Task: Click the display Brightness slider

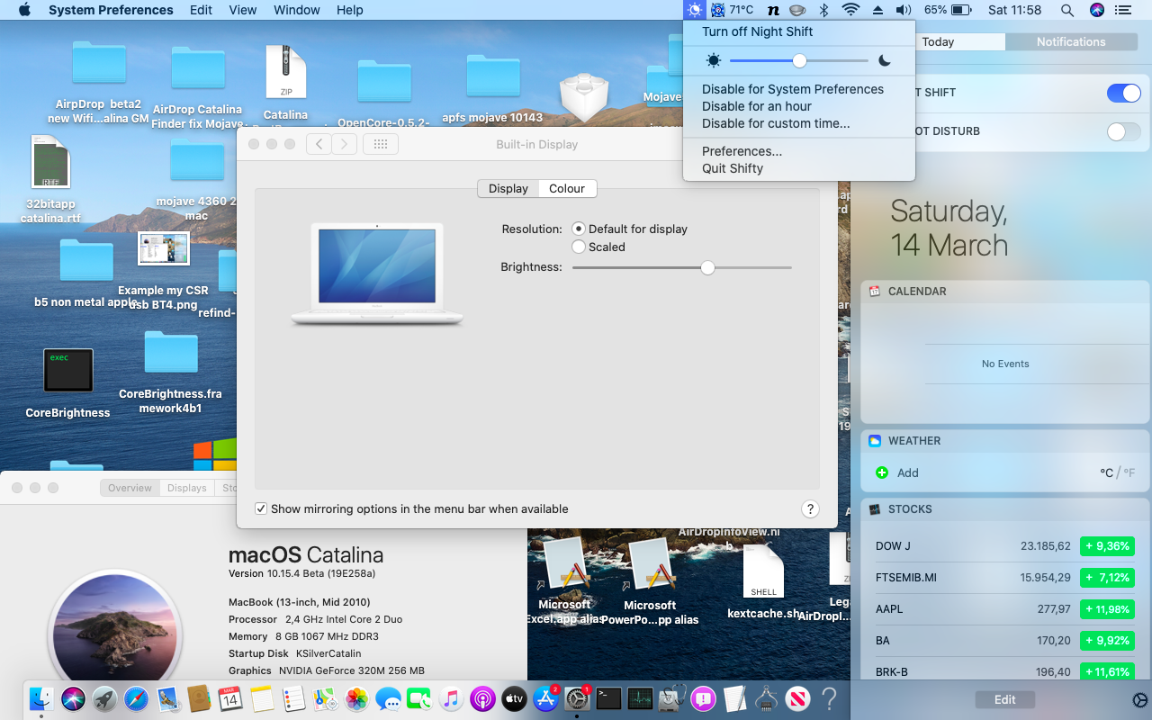Action: point(681,267)
